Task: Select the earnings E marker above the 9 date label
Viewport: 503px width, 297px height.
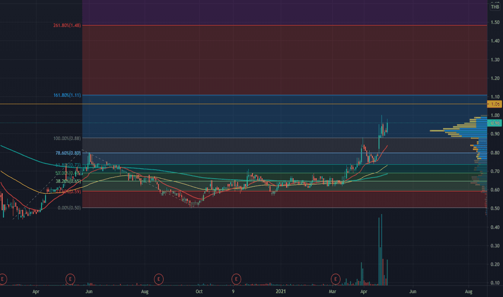Action: coord(236,279)
